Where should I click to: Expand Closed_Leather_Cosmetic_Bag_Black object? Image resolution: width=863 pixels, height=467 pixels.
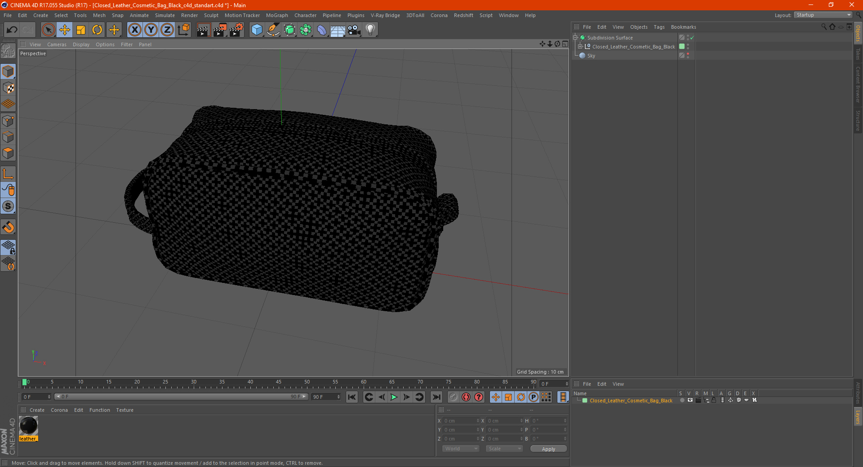click(x=580, y=47)
